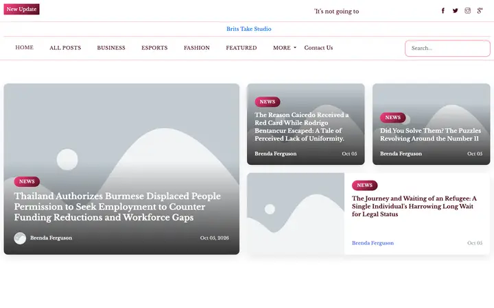
Task: Go to the HOME menu item
Action: [x=24, y=47]
